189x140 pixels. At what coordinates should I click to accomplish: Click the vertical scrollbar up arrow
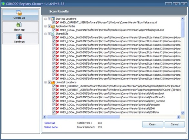click(x=183, y=19)
